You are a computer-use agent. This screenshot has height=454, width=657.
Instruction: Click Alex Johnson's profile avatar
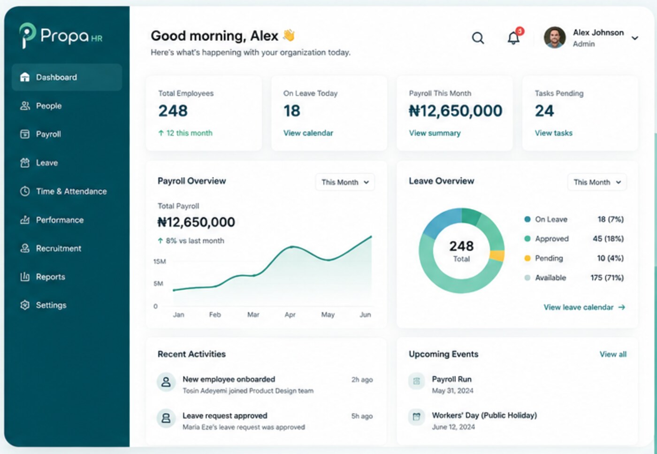tap(555, 38)
